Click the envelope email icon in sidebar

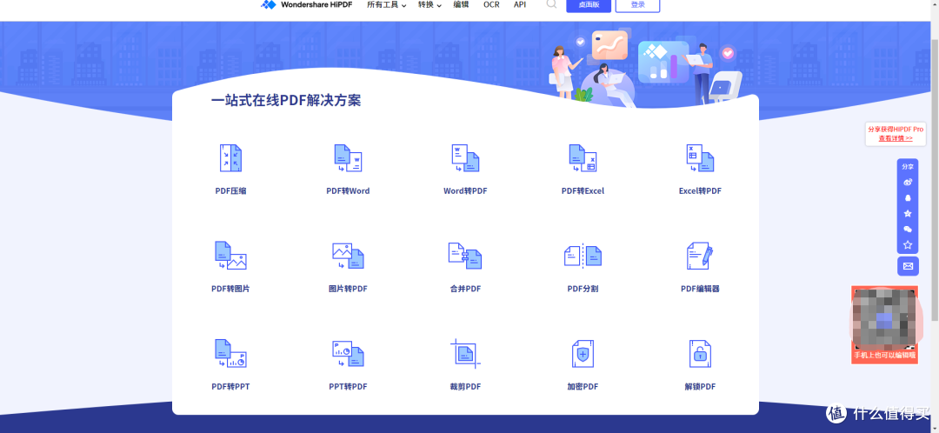tap(908, 266)
